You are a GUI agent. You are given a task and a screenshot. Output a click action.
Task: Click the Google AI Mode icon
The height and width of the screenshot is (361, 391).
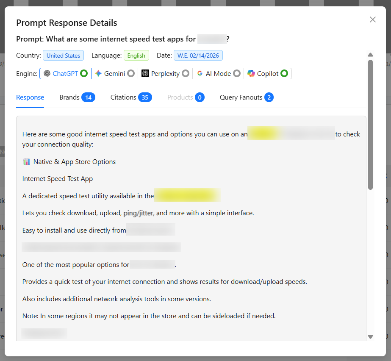click(200, 74)
